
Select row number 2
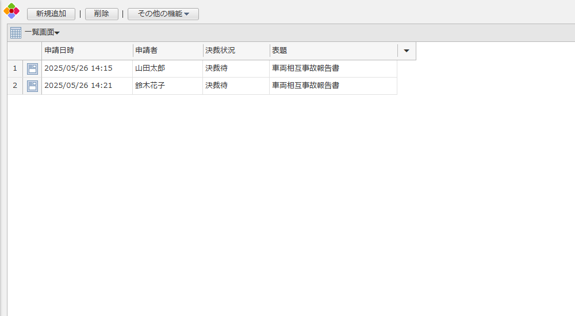[15, 86]
